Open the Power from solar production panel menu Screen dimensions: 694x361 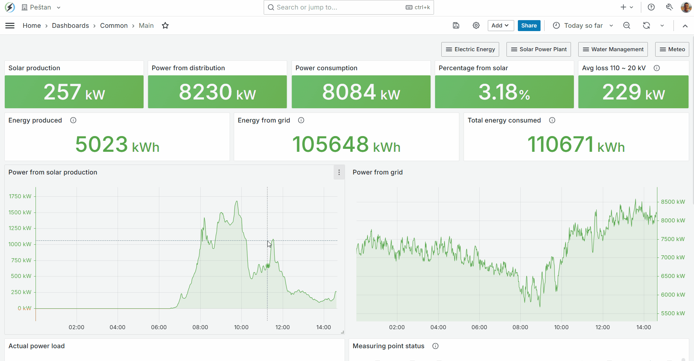tap(339, 172)
